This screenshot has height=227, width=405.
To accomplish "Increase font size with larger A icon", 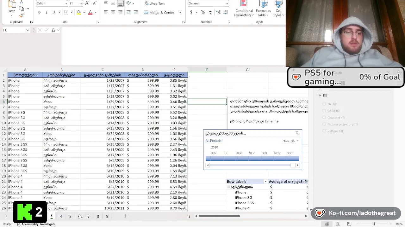I will (87, 3).
